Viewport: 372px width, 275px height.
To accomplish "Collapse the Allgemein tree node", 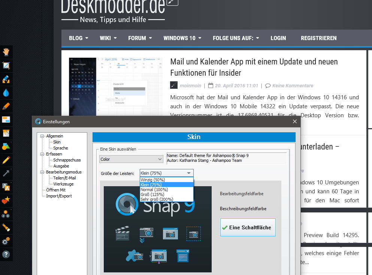I will coord(42,136).
